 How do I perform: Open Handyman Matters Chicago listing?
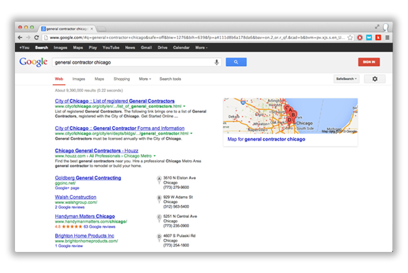pyautogui.click(x=85, y=217)
